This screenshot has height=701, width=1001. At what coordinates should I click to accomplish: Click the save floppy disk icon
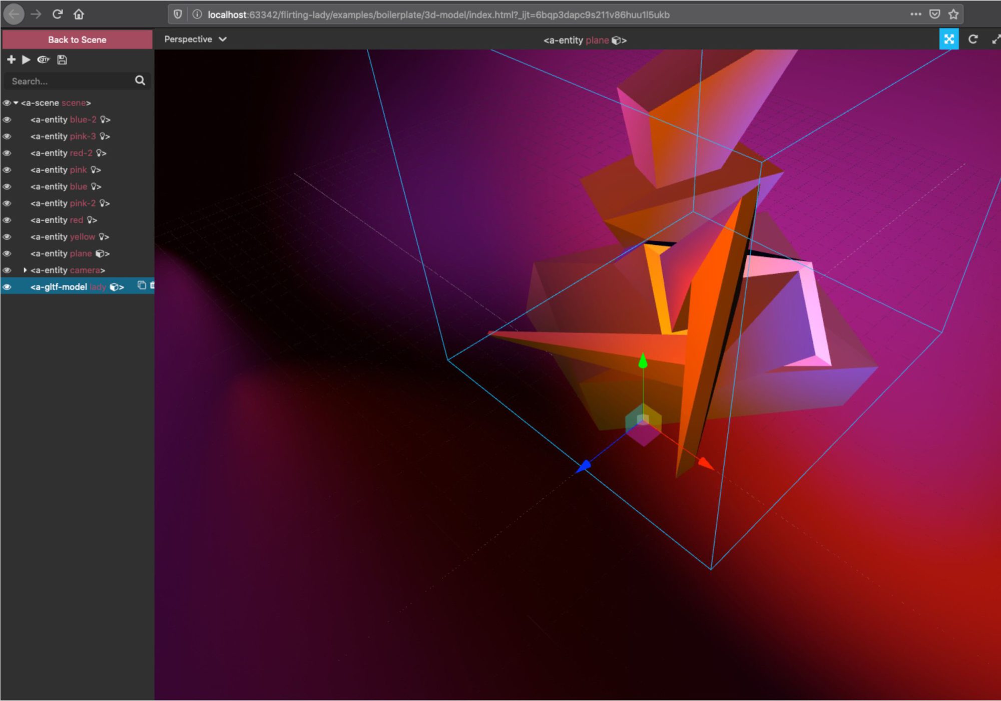pos(62,60)
